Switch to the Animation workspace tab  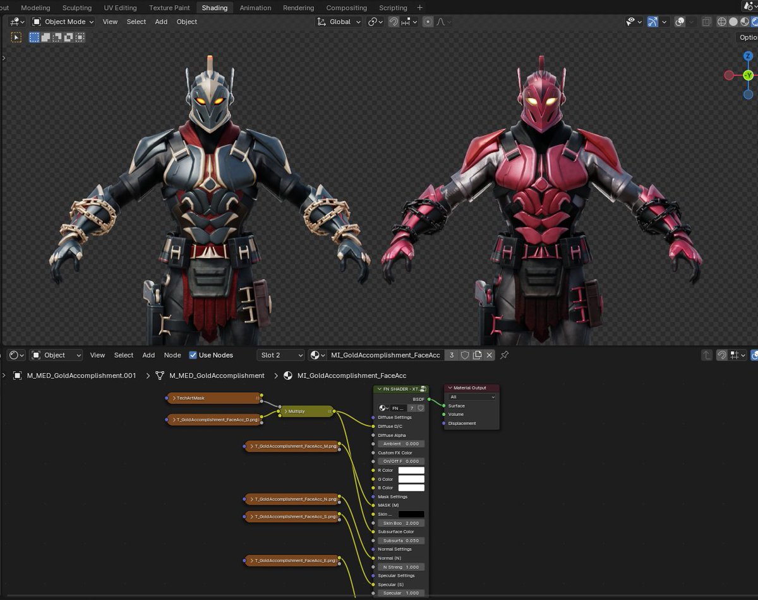click(255, 8)
